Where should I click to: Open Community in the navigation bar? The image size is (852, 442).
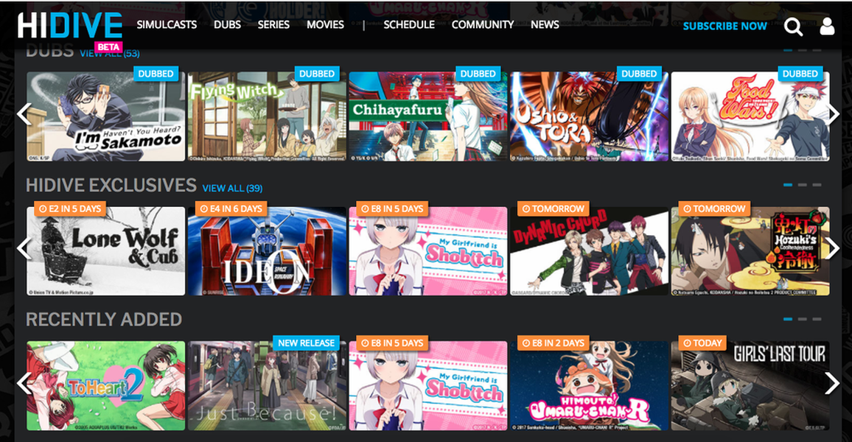(483, 24)
